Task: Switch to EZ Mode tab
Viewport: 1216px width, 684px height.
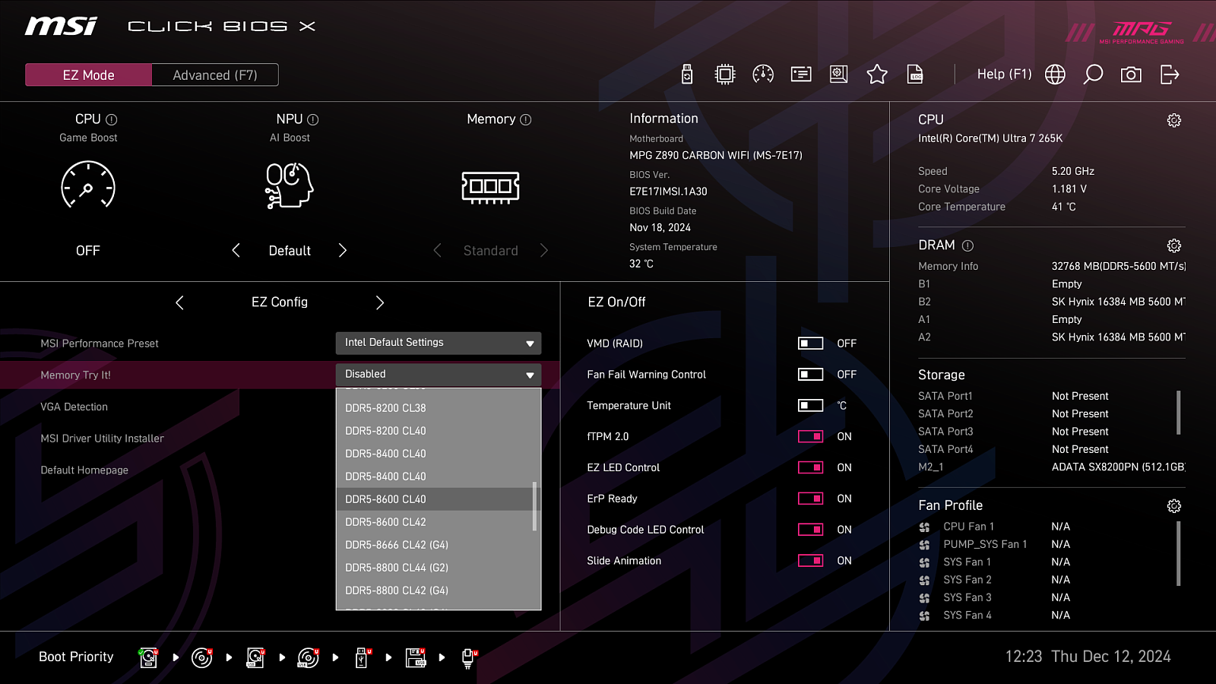Action: [x=88, y=74]
